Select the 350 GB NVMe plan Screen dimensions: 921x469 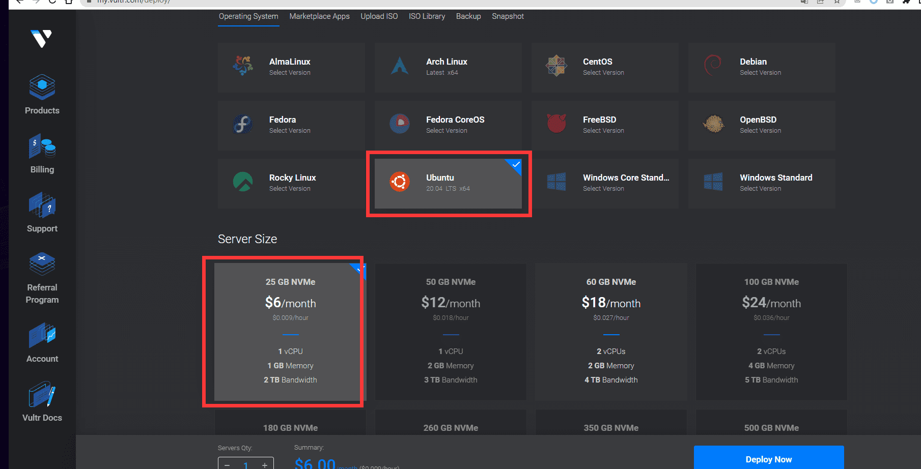point(611,423)
